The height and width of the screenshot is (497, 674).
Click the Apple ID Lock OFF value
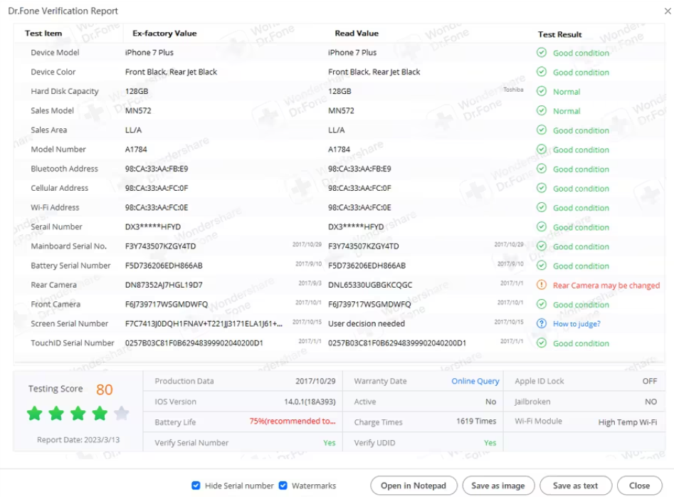point(650,381)
